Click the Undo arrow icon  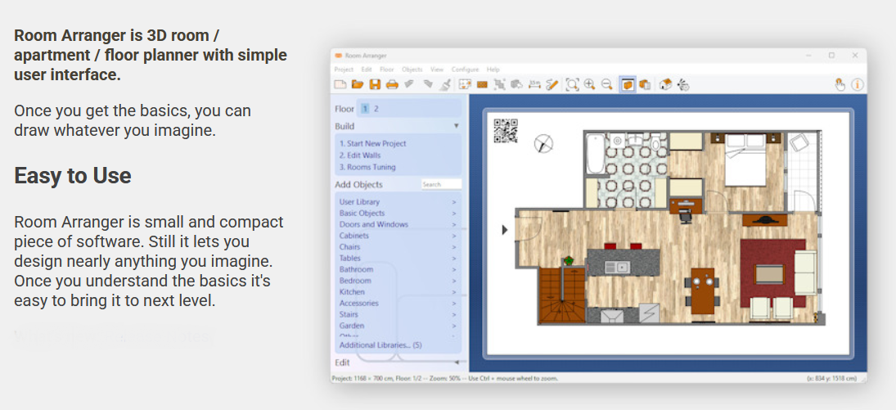409,84
